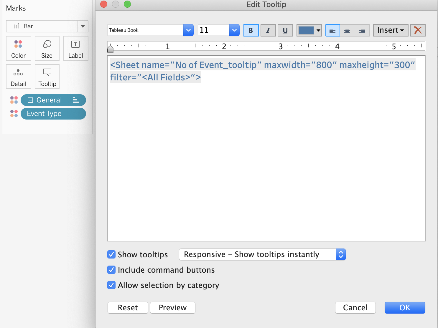Toggle italic text formatting
The width and height of the screenshot is (438, 328).
[268, 30]
